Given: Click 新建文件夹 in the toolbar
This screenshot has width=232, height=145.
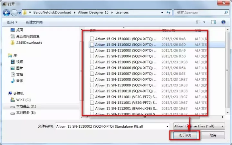Looking at the screenshot, I should coord(34,22).
